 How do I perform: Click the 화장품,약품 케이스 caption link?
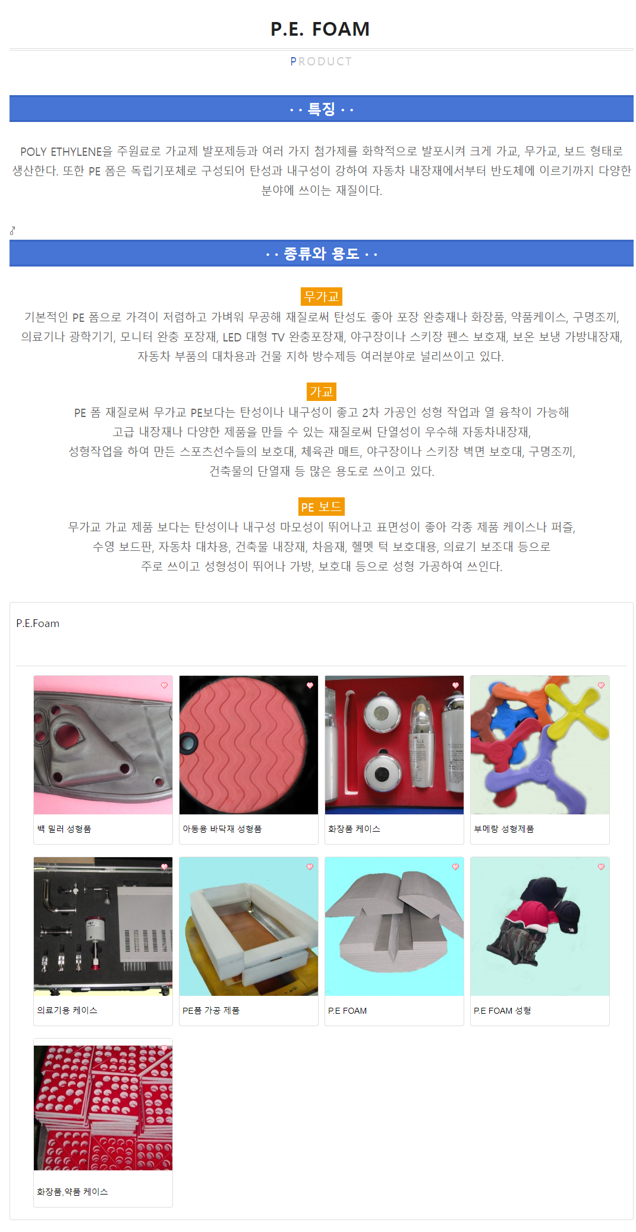click(x=73, y=1192)
